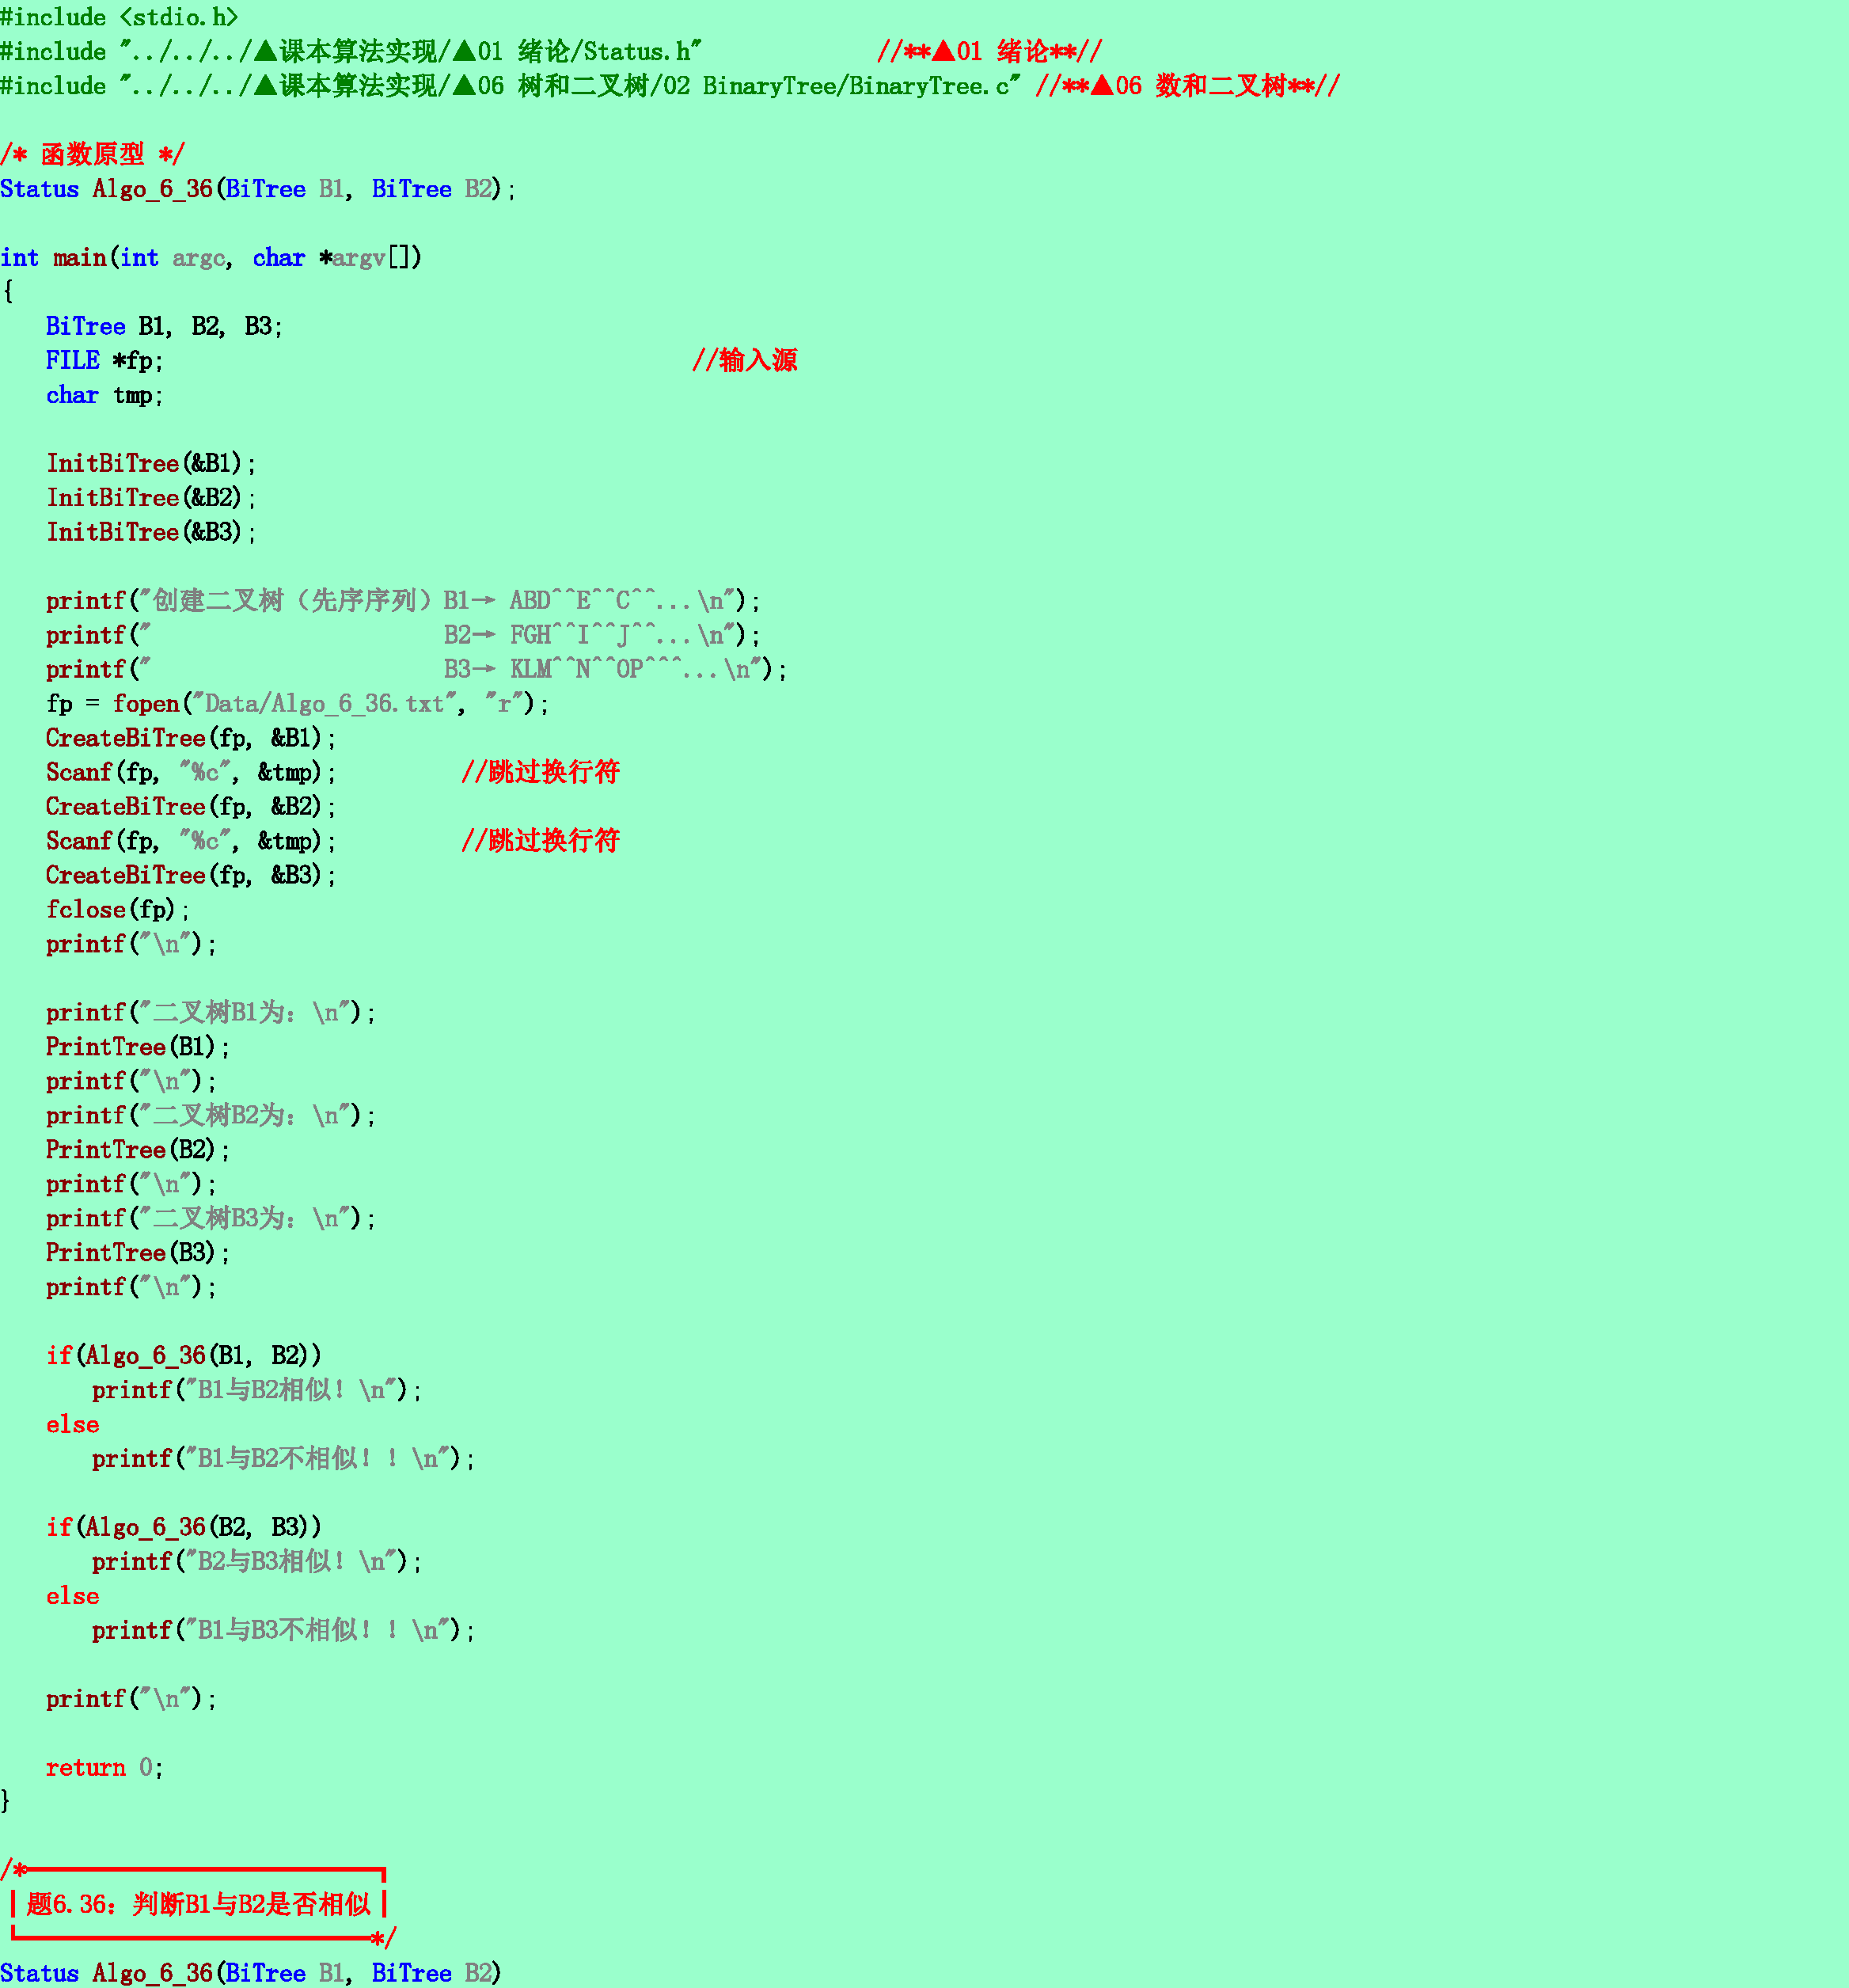Click the printf '二叉树B2为' line
Image resolution: width=1849 pixels, height=1988 pixels.
click(x=211, y=1116)
